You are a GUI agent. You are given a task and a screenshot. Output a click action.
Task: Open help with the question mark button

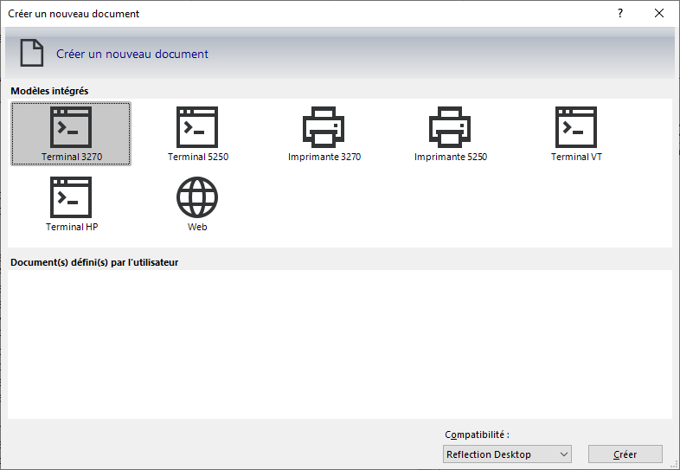(x=620, y=14)
